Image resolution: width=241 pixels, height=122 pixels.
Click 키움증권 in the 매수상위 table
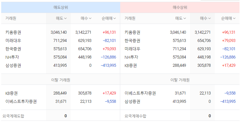[x=132, y=32]
